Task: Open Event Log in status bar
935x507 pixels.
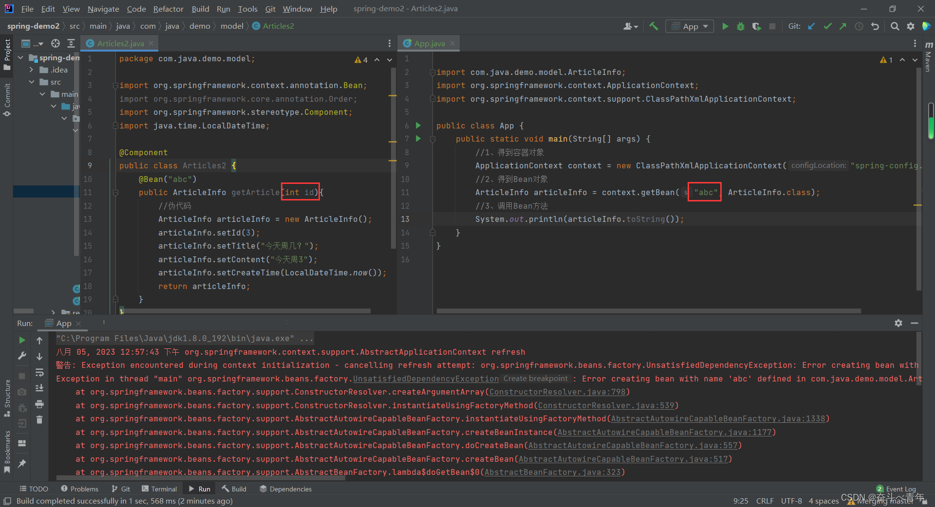Action: tap(896, 489)
